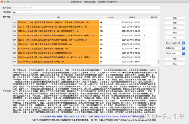Click creation time 2021-03-11 13:46:52
Image resolution: width=189 pixels, height=124 pixels.
coord(132,53)
